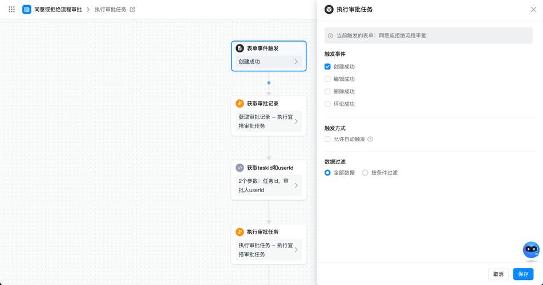Select the 表单事件触发 node title
This screenshot has width=543, height=285.
[x=262, y=48]
